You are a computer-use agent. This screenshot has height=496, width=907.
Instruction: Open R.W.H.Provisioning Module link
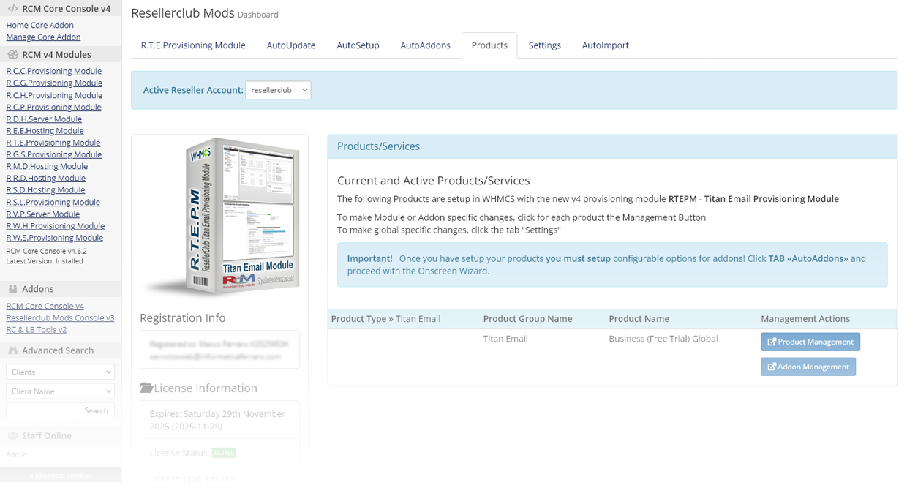point(56,225)
